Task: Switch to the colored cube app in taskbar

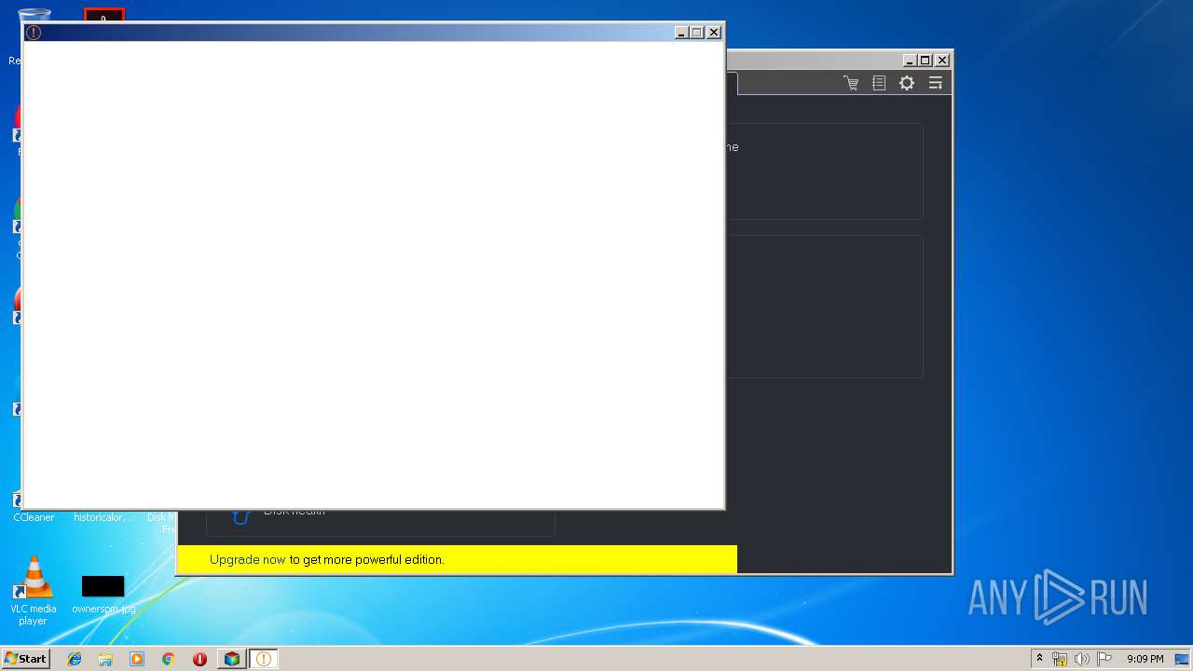Action: pos(232,659)
